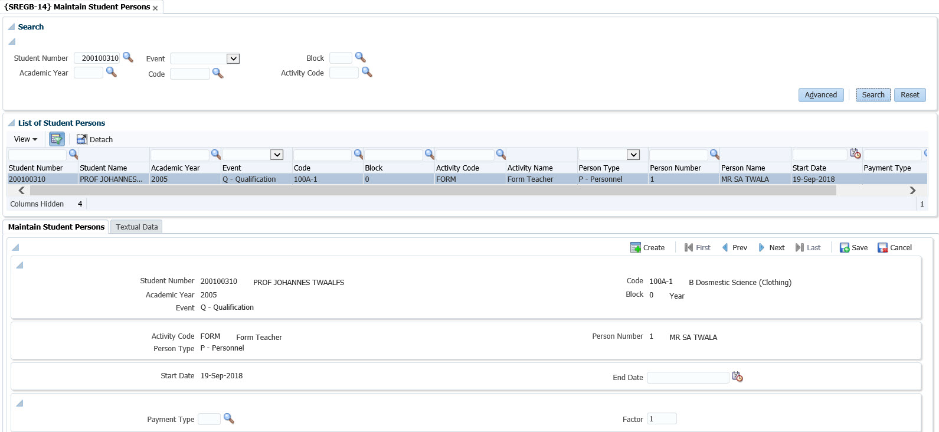Open the Start Date filter calendar icon

click(855, 153)
